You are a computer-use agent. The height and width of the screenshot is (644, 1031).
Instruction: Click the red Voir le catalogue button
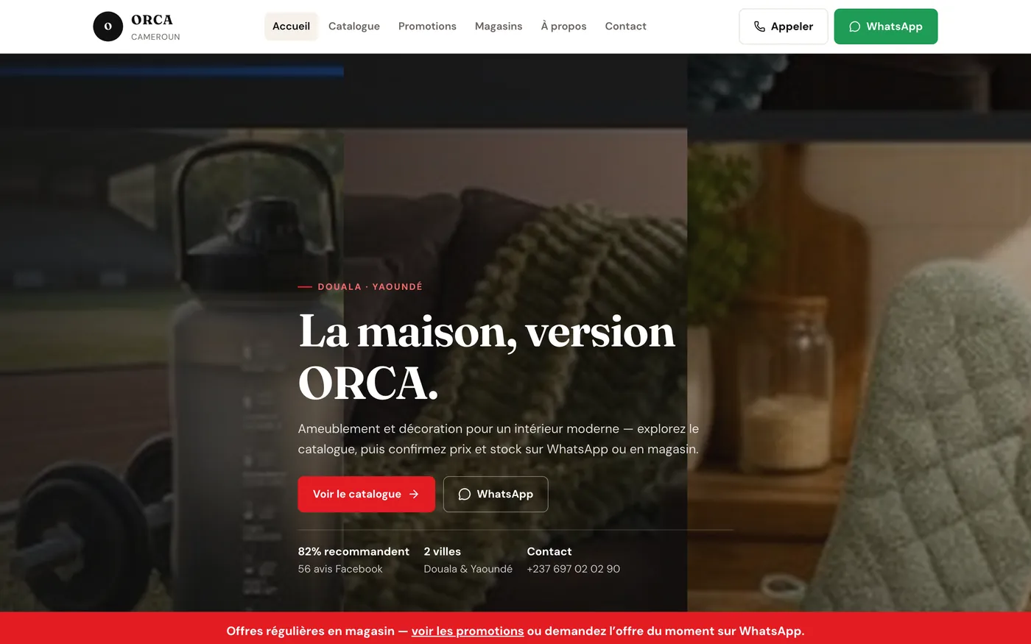366,494
